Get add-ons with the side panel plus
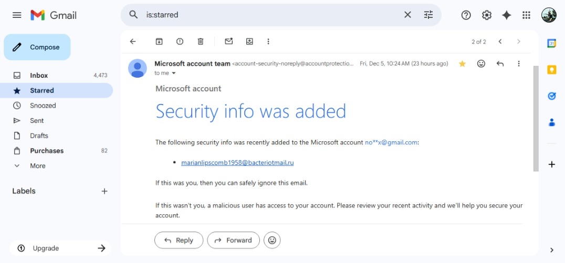This screenshot has height=263, width=565. pyautogui.click(x=552, y=165)
